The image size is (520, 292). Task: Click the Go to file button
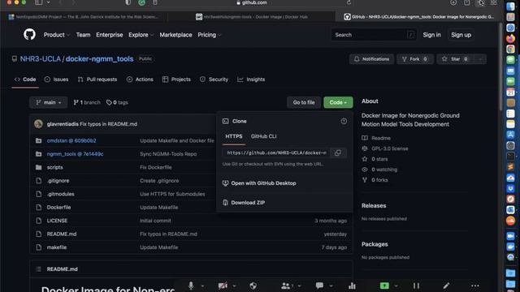click(304, 102)
